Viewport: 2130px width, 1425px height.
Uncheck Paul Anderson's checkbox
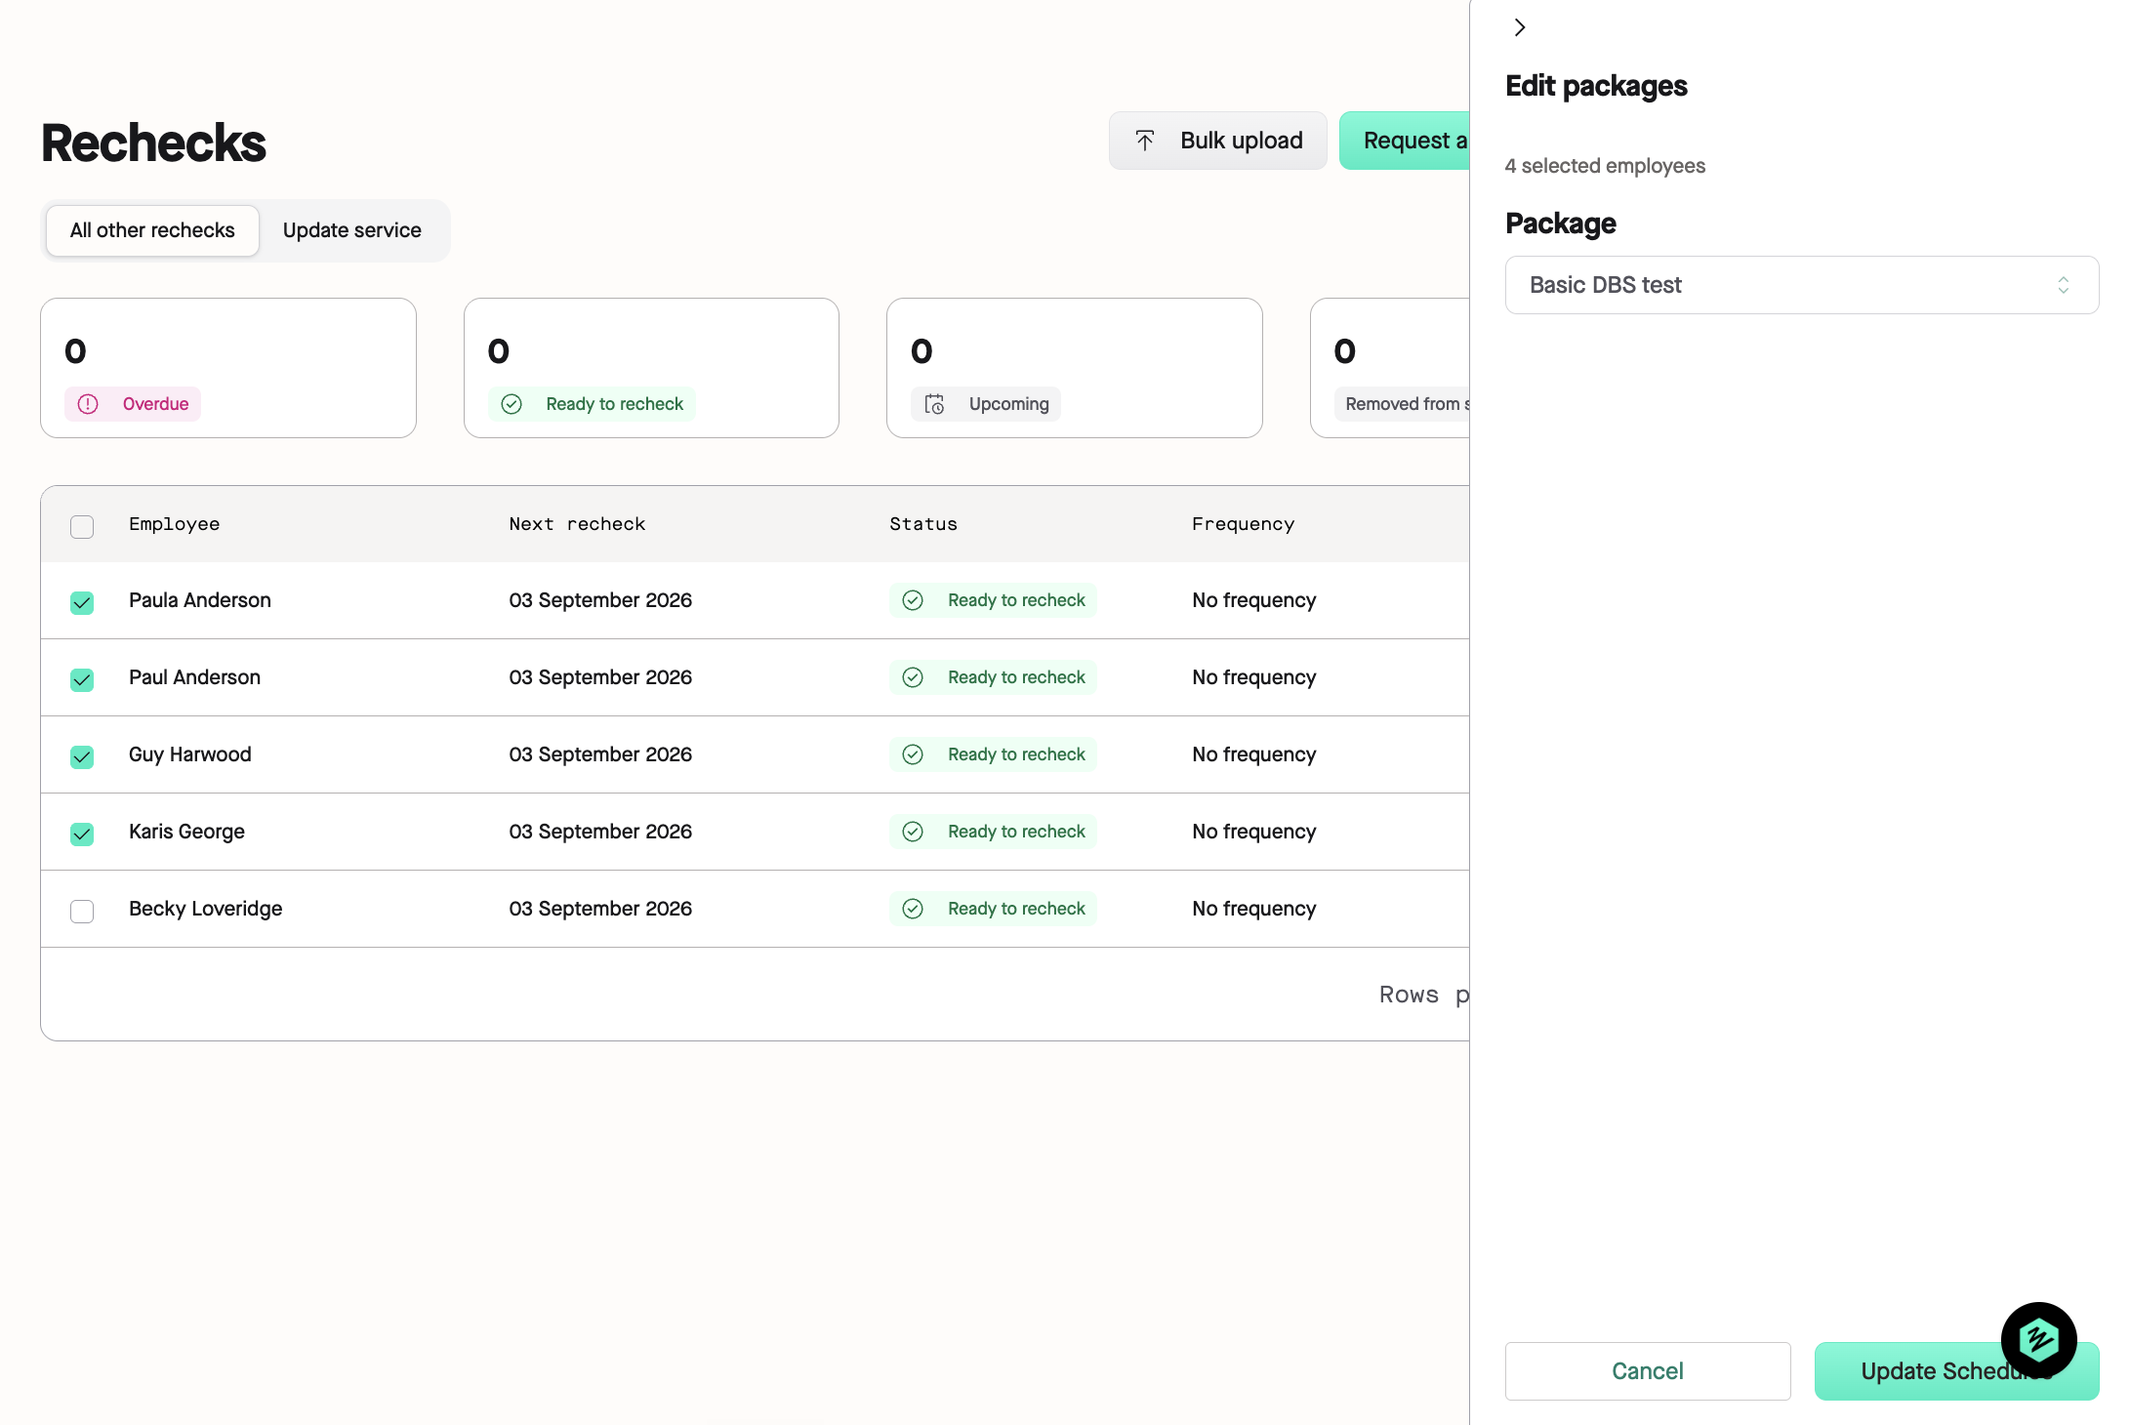pyautogui.click(x=82, y=679)
